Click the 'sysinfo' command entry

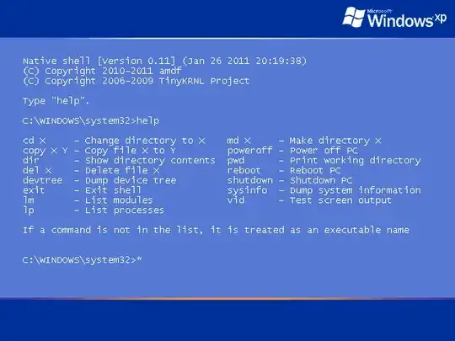point(247,190)
